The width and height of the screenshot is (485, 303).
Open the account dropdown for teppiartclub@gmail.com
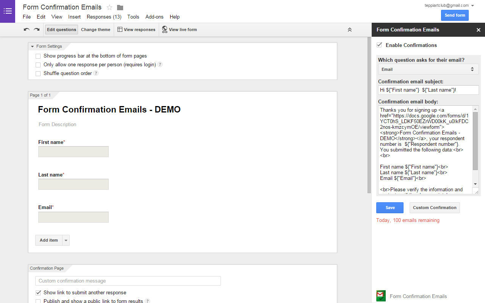click(x=472, y=6)
